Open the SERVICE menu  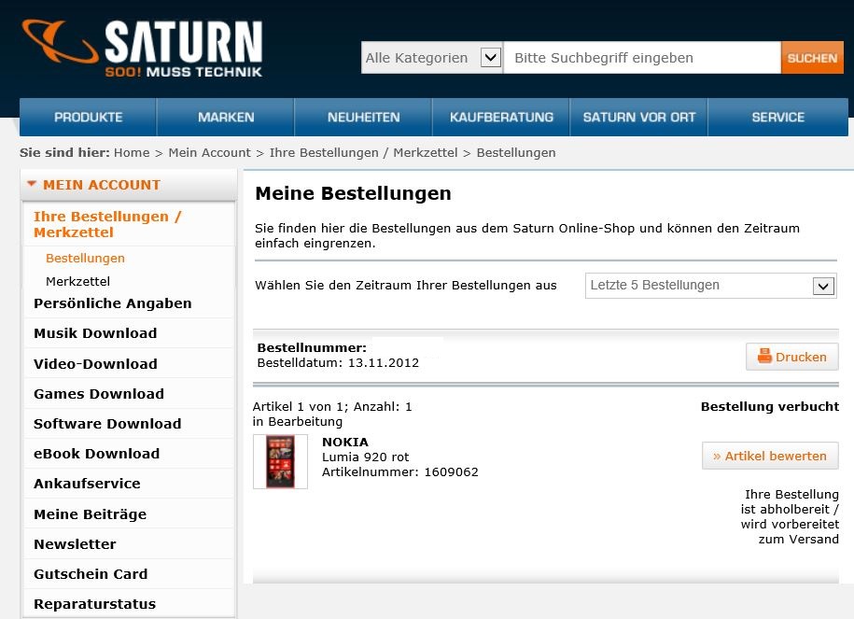(777, 117)
